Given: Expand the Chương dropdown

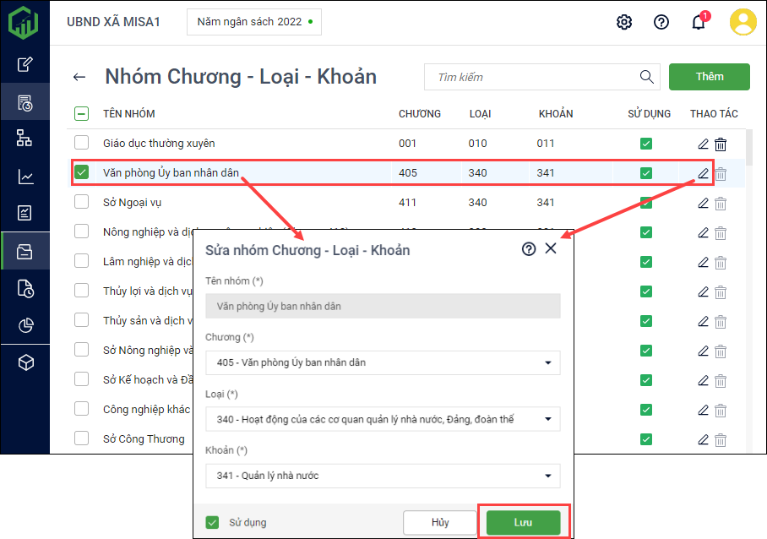Looking at the screenshot, I should (547, 363).
